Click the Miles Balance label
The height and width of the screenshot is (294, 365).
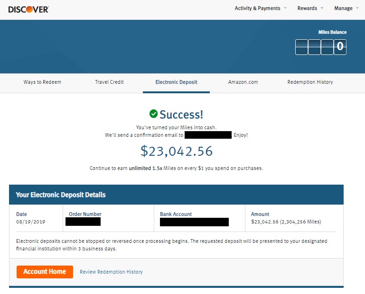[x=332, y=32]
